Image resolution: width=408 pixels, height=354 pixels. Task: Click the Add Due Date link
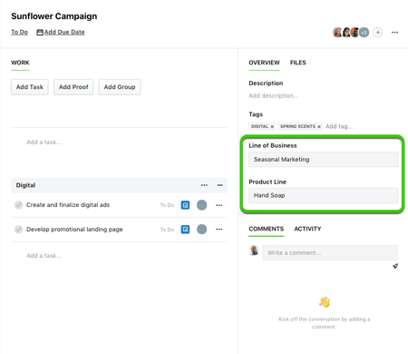point(64,32)
